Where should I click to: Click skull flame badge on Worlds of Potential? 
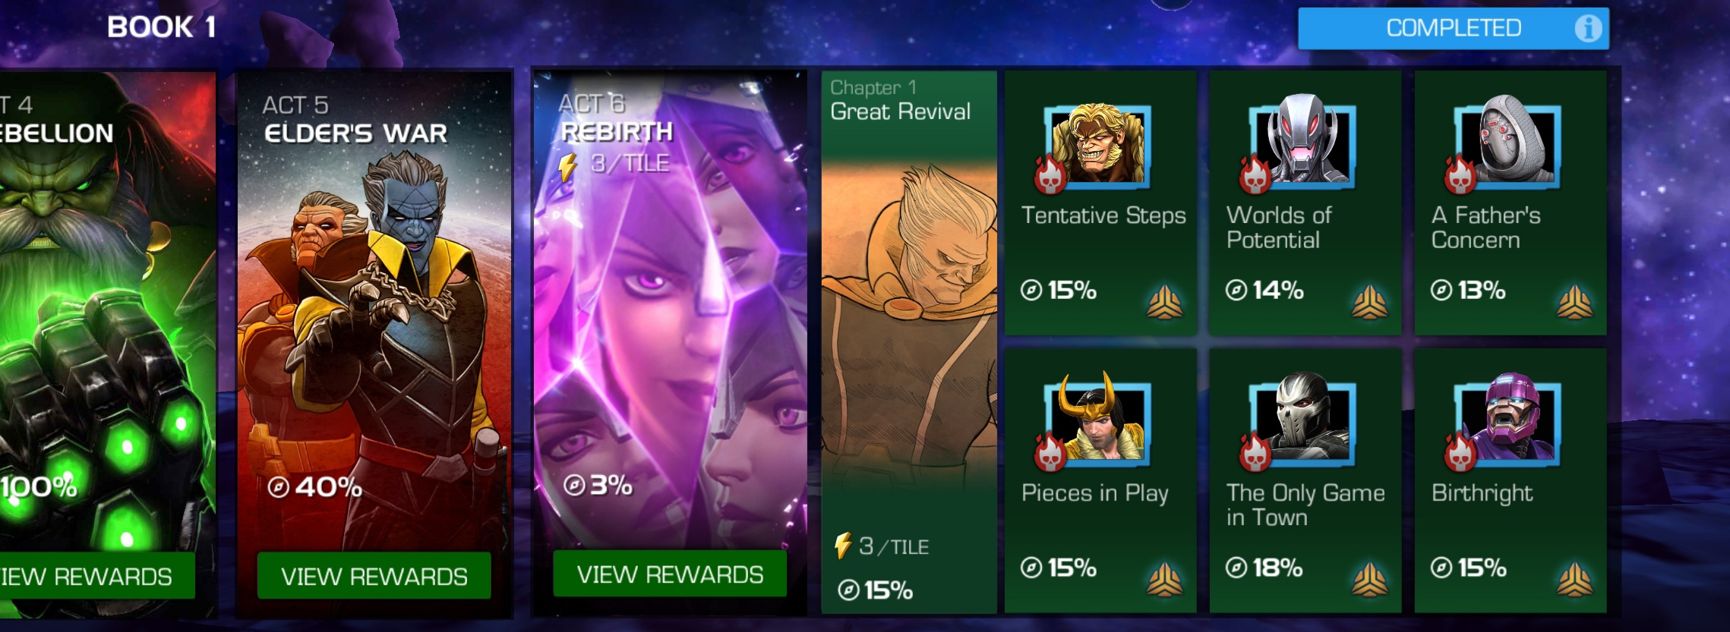(x=1255, y=175)
